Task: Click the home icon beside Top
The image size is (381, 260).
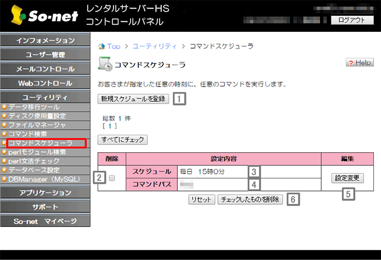Action: tap(101, 47)
